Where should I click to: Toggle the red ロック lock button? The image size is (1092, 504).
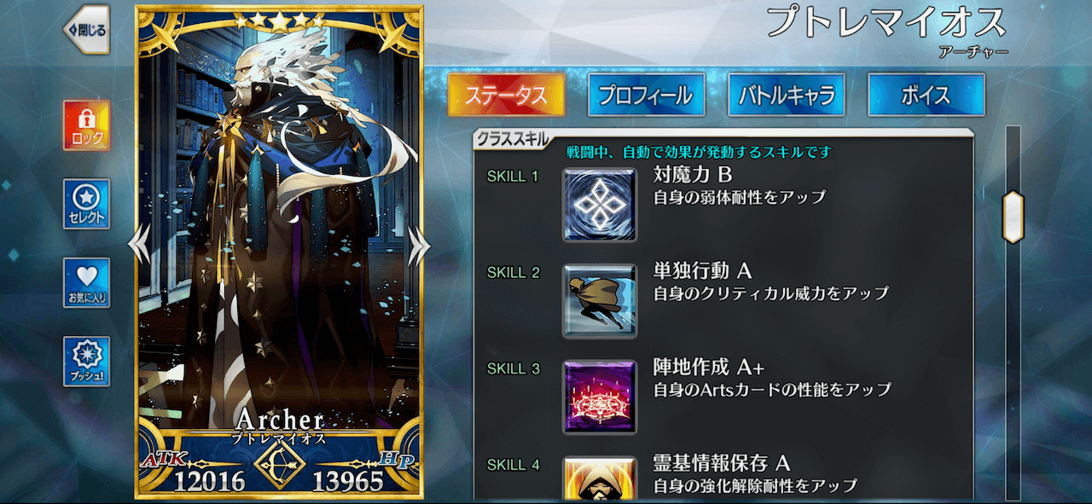86,125
